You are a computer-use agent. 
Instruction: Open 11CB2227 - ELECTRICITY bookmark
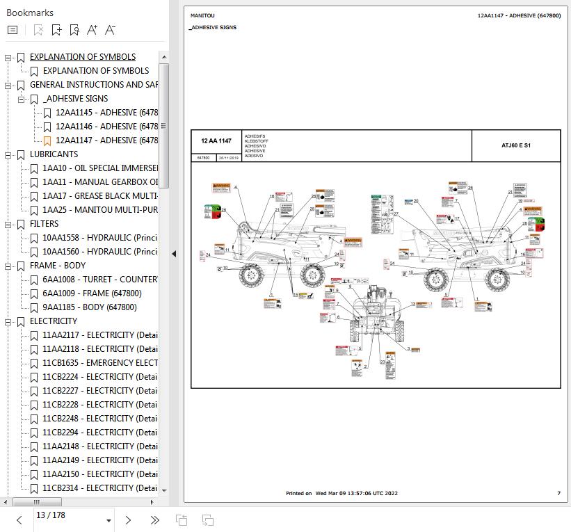(100, 390)
